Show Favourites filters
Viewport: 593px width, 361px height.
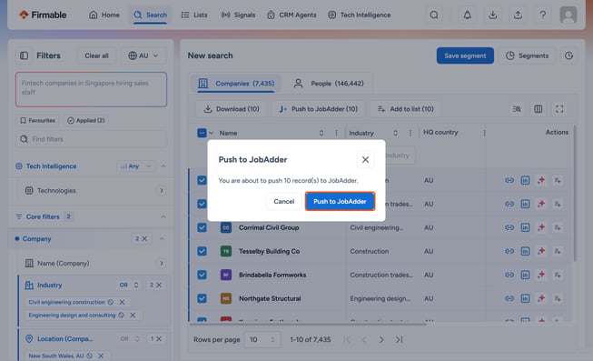coord(37,120)
